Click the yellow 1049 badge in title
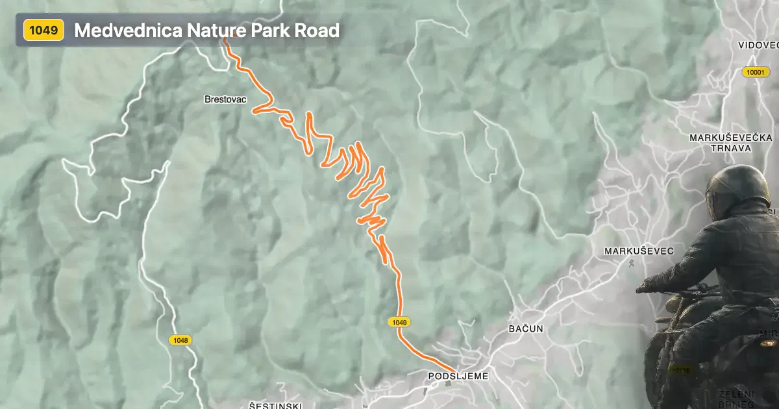779x409 pixels. 43,30
